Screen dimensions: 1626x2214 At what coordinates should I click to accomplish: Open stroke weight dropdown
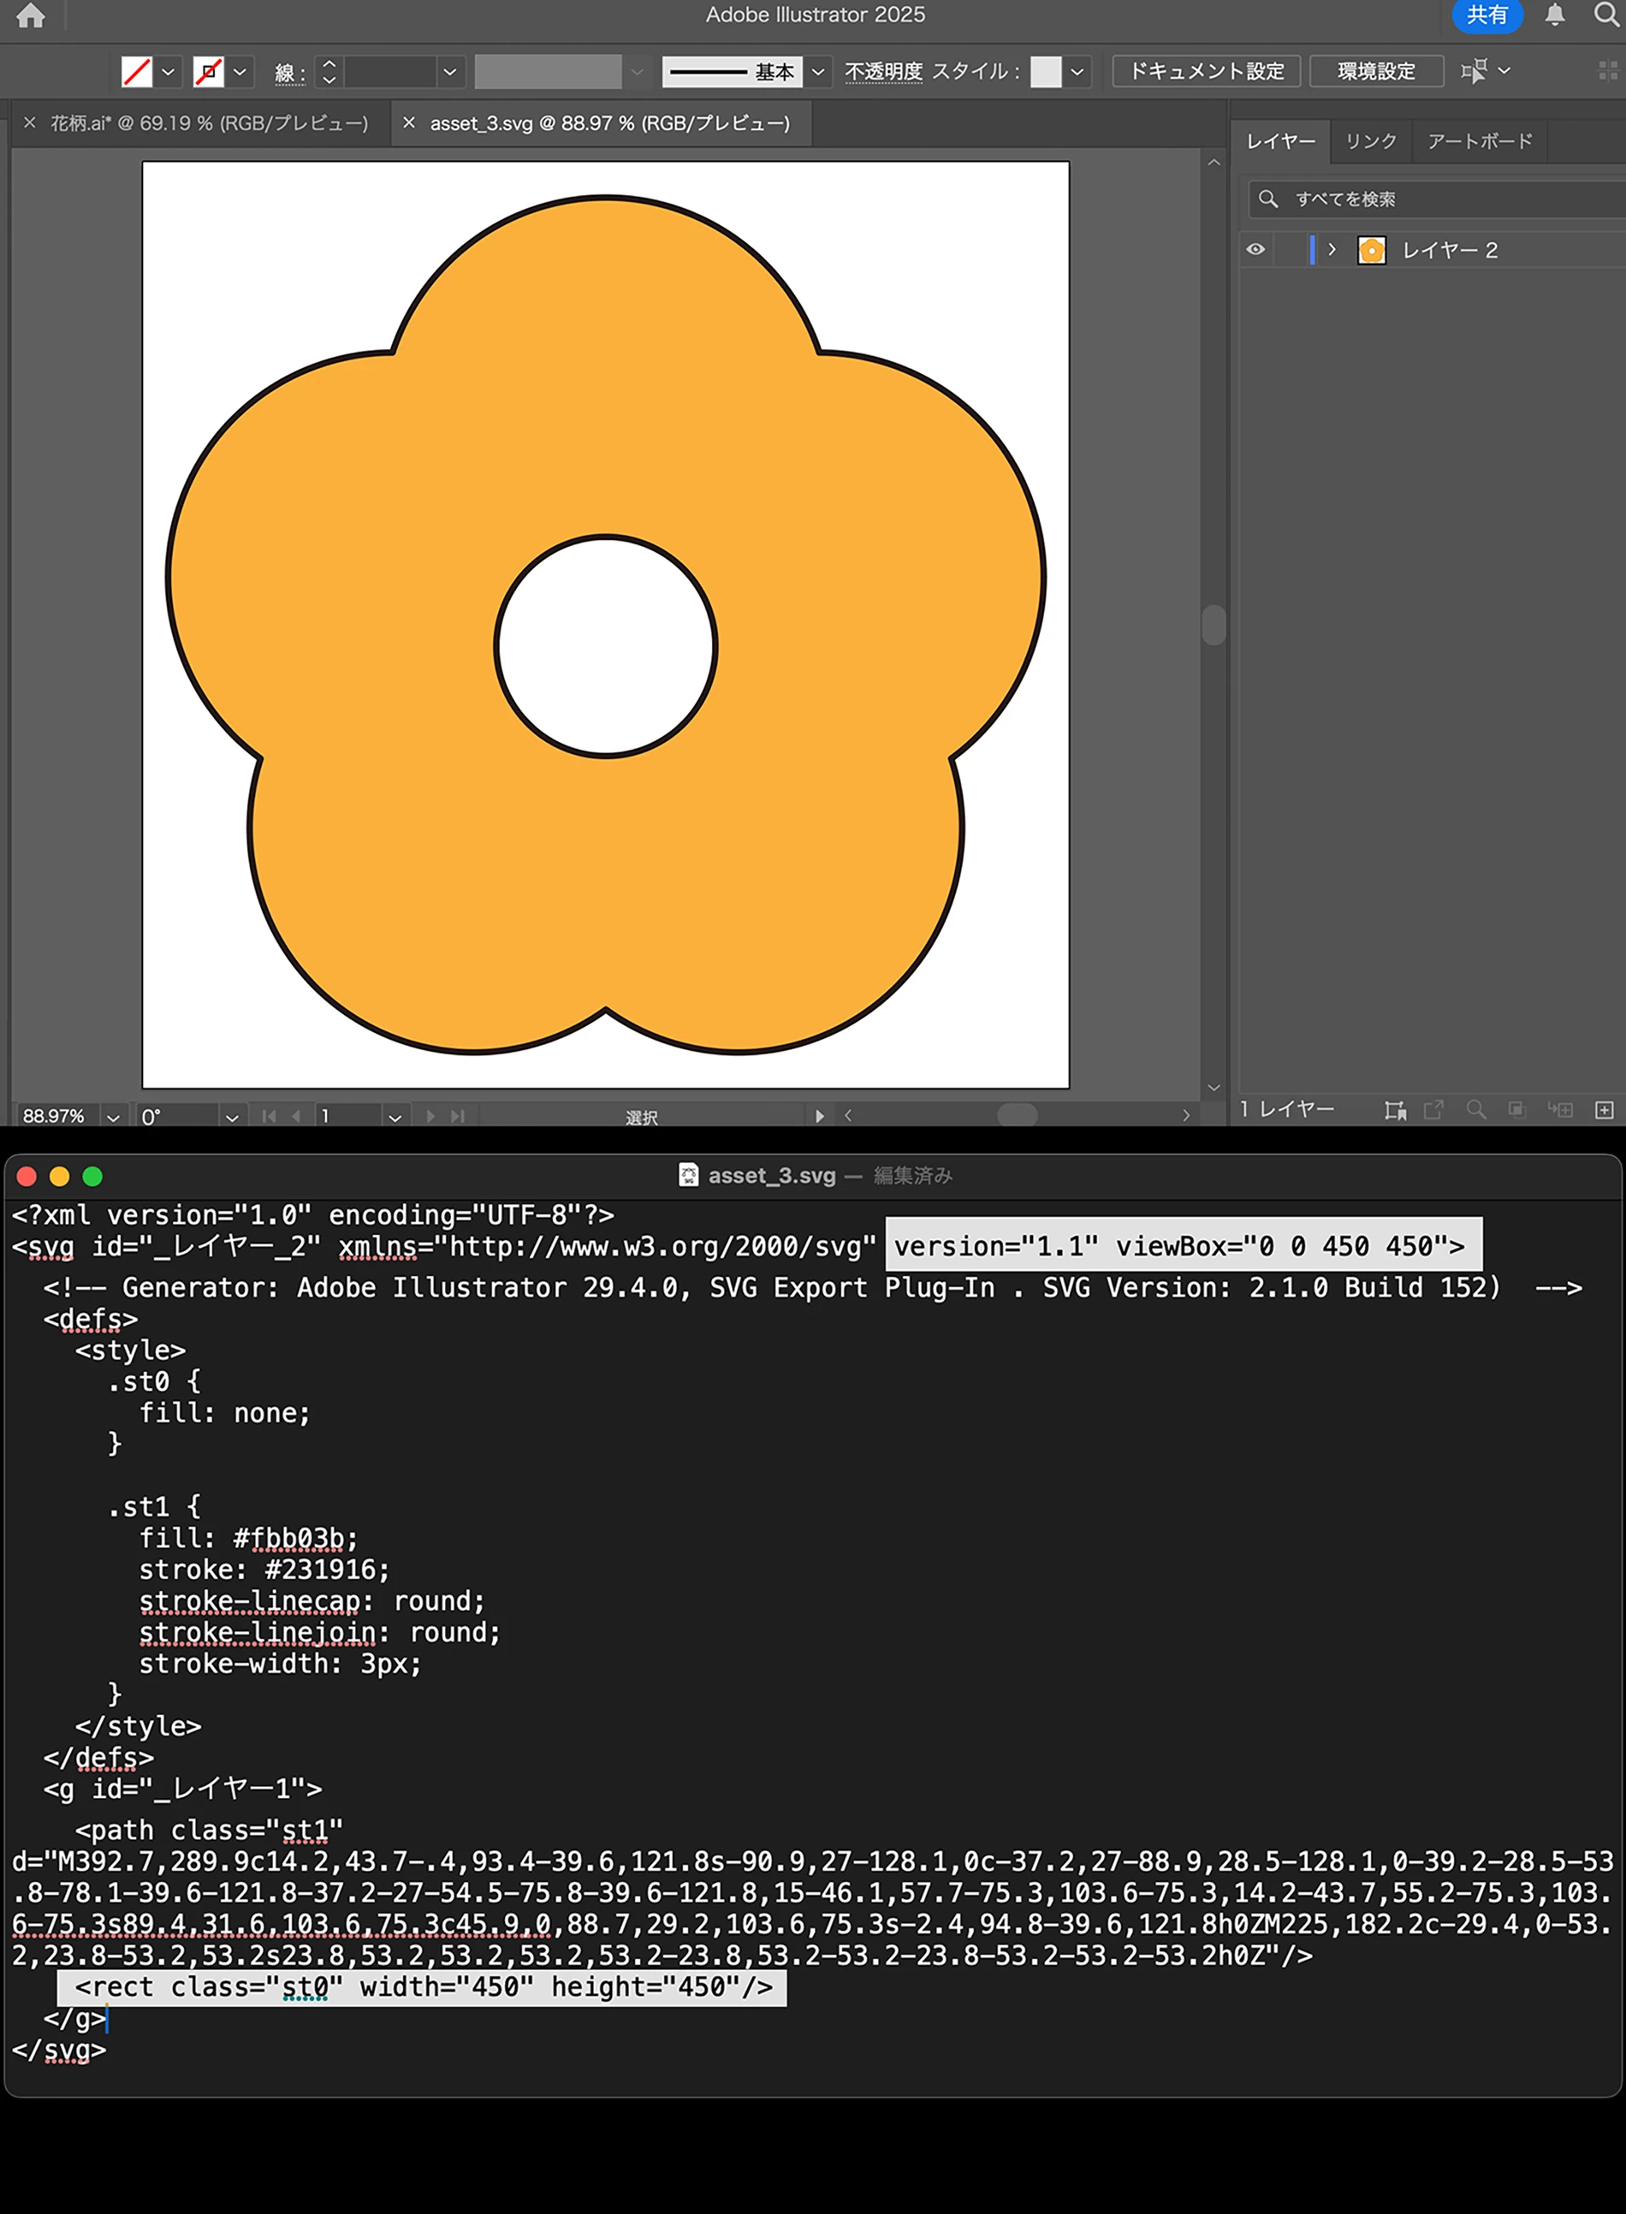coord(450,71)
